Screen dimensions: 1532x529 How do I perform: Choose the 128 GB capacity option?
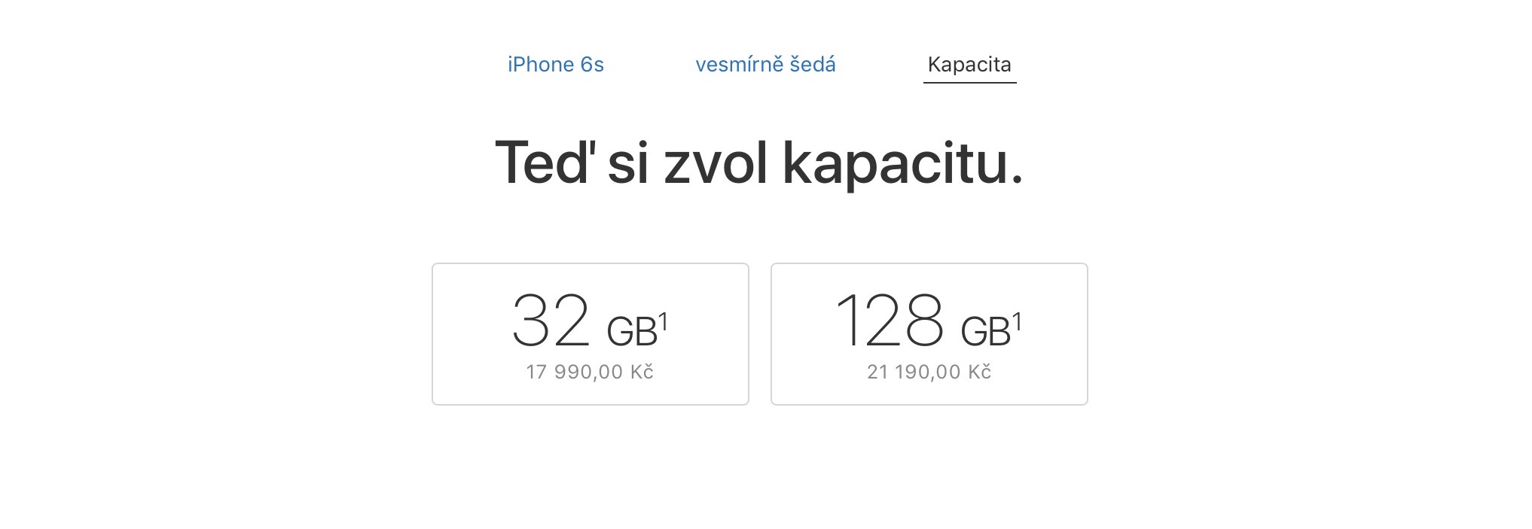point(929,334)
